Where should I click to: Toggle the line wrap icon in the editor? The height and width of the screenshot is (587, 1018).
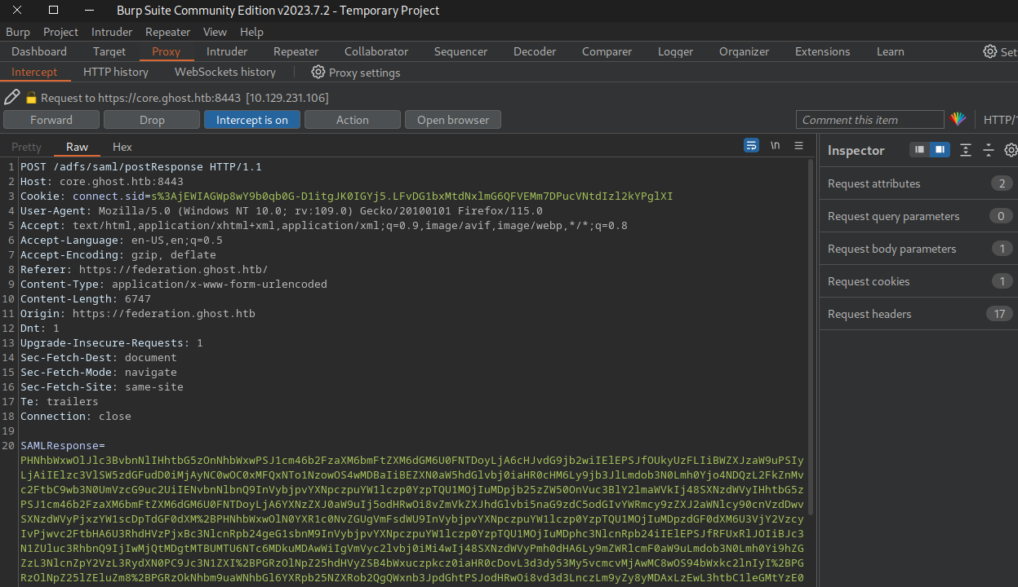pyautogui.click(x=751, y=146)
